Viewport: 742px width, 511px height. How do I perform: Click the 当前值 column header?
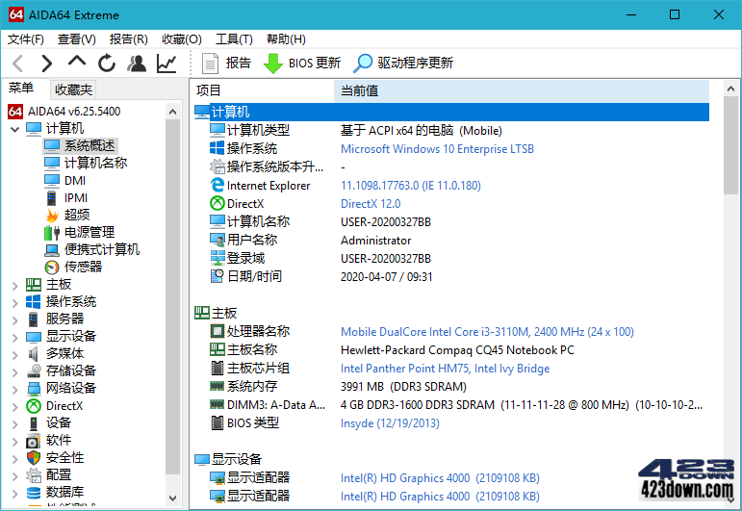point(522,90)
